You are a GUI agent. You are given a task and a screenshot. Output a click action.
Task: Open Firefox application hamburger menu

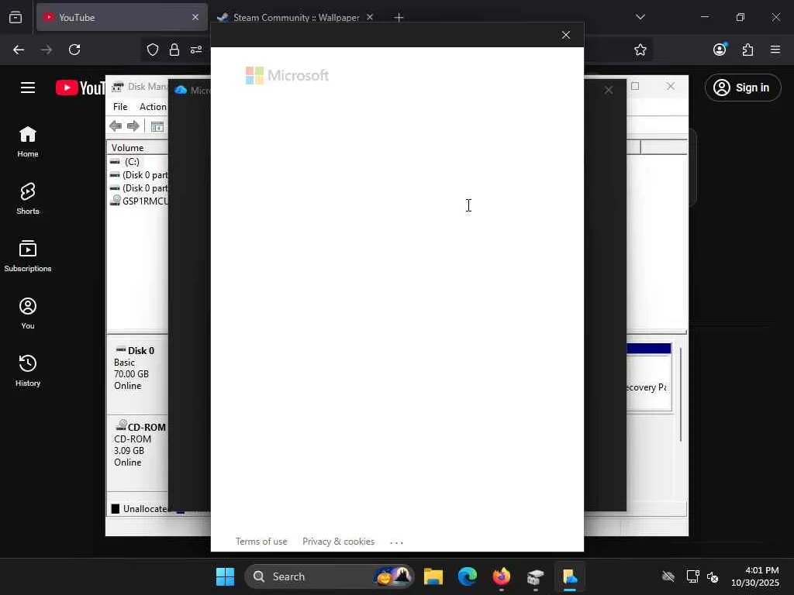775,50
